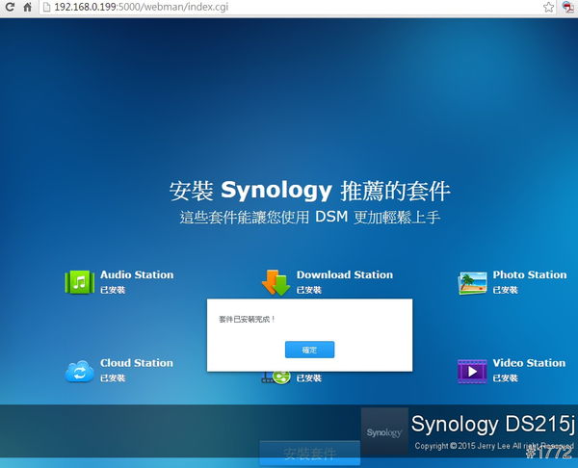Open the browser extension icon beside star
Screen dimensions: 578x468
click(568, 7)
